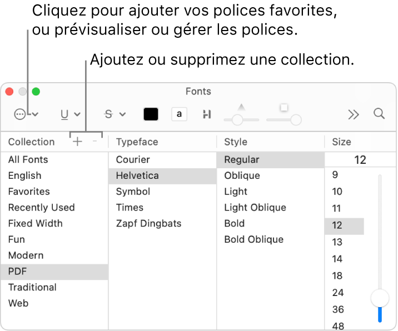
Task: Select the Light style
Action: 236,192
